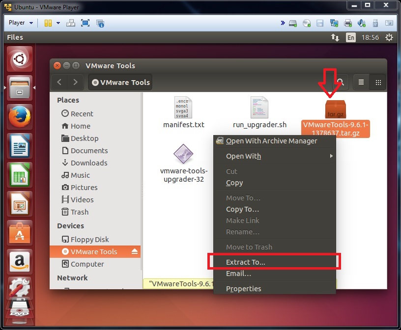The width and height of the screenshot is (401, 330).
Task: Open Ubuntu Software Center from the launcher
Action: [x=20, y=233]
